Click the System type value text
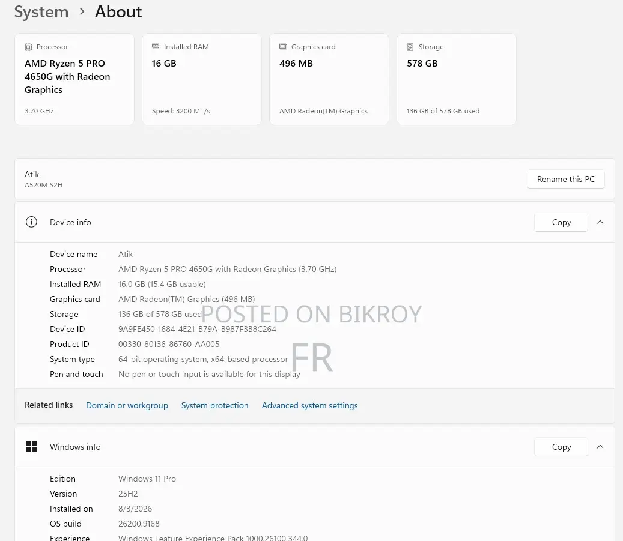 coord(203,360)
